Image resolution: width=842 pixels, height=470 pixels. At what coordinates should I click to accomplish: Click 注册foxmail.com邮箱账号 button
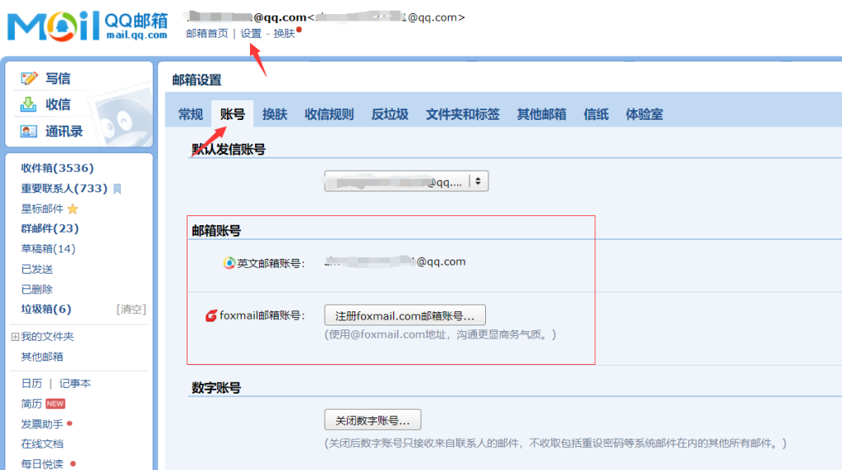[405, 316]
